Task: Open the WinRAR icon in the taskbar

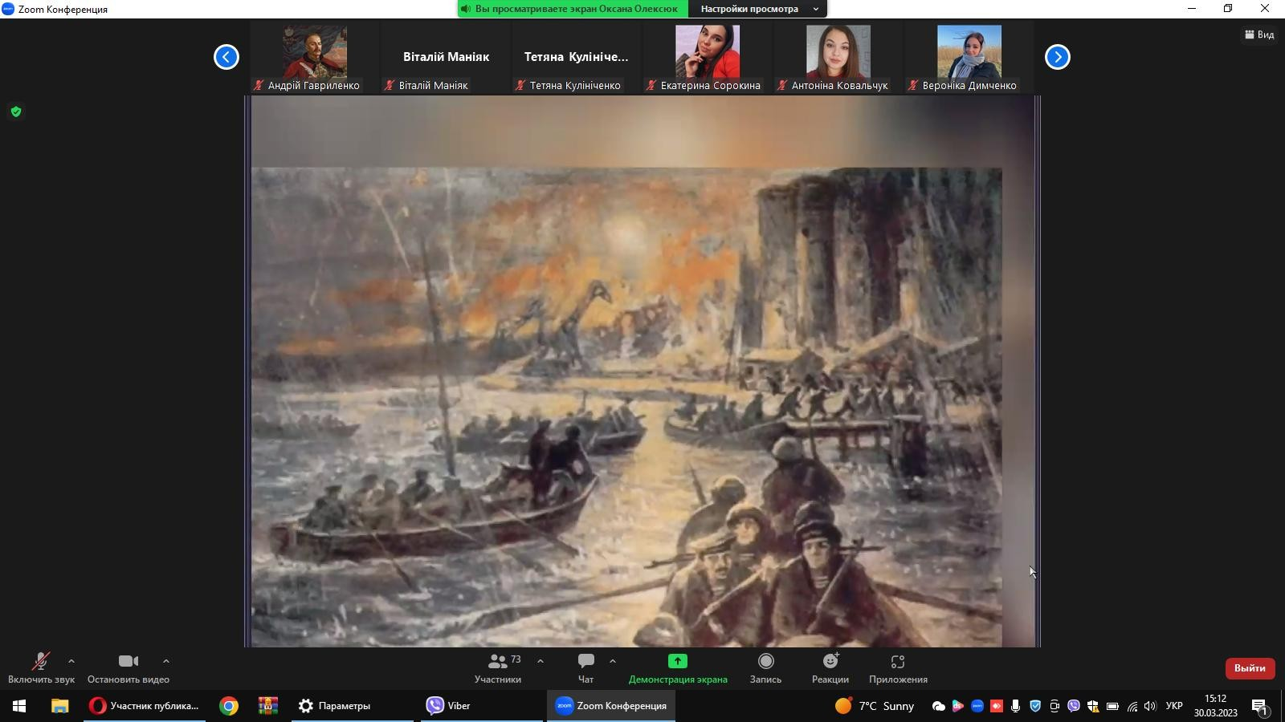Action: click(268, 706)
